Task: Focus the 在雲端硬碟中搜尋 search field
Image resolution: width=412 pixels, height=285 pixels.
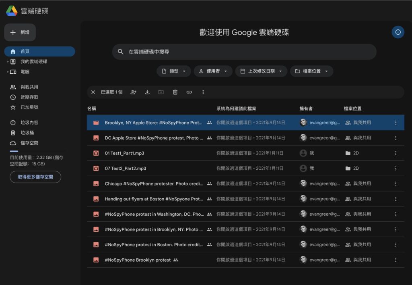Action: pos(244,52)
